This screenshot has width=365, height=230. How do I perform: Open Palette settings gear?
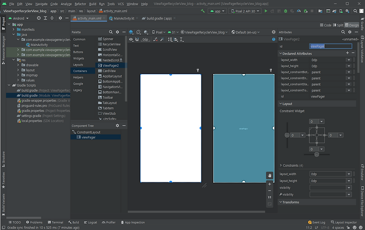pos(117,32)
